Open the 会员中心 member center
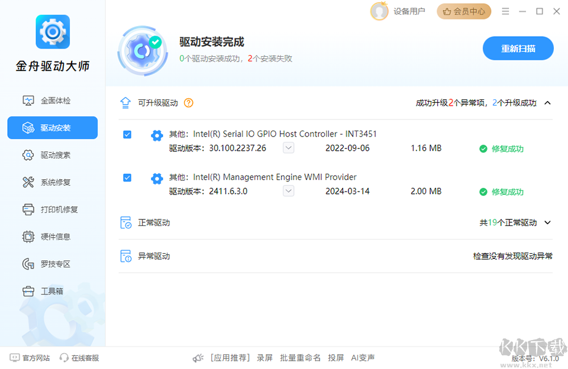This screenshot has width=568, height=369. pos(464,12)
